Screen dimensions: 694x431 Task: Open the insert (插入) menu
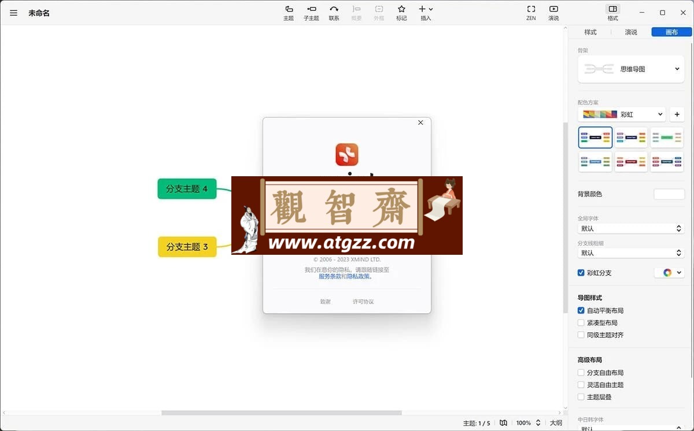[426, 13]
